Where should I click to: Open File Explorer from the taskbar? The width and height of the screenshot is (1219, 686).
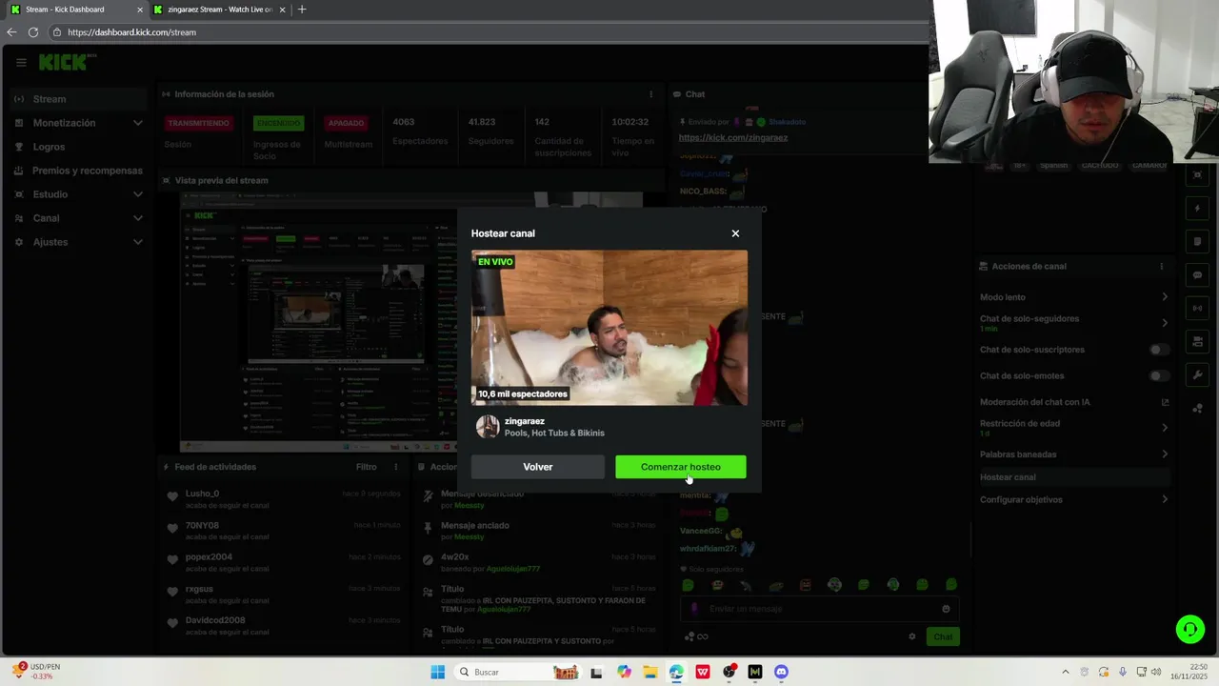649,672
